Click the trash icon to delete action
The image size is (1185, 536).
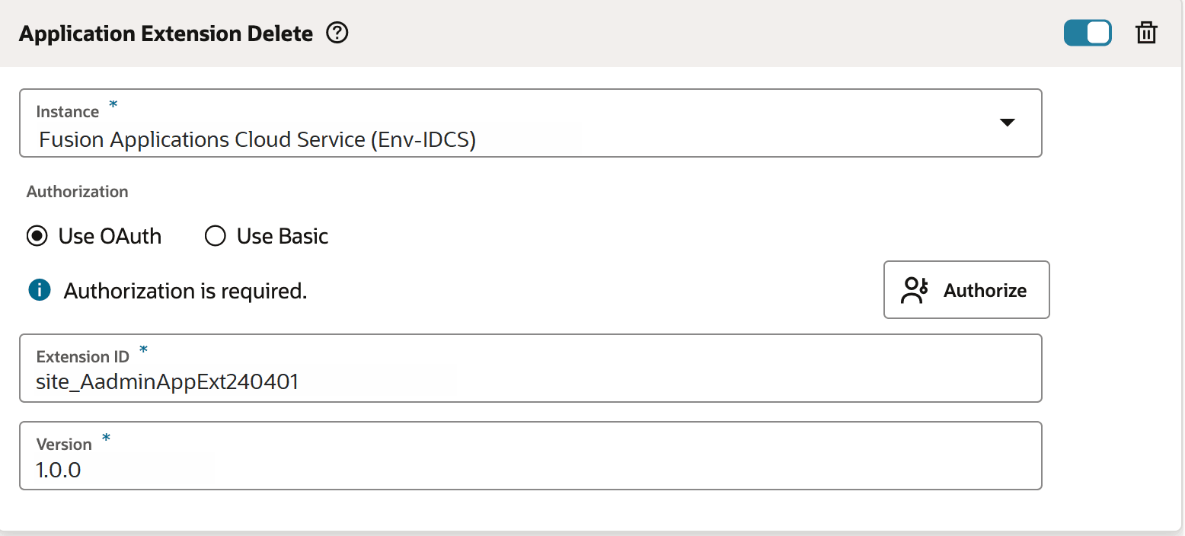[1146, 33]
